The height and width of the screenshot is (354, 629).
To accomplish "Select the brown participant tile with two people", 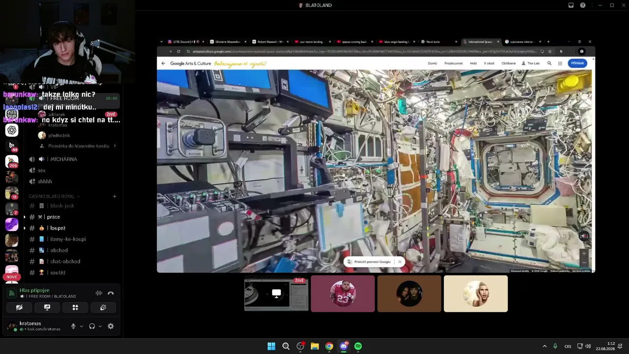I will [x=409, y=294].
